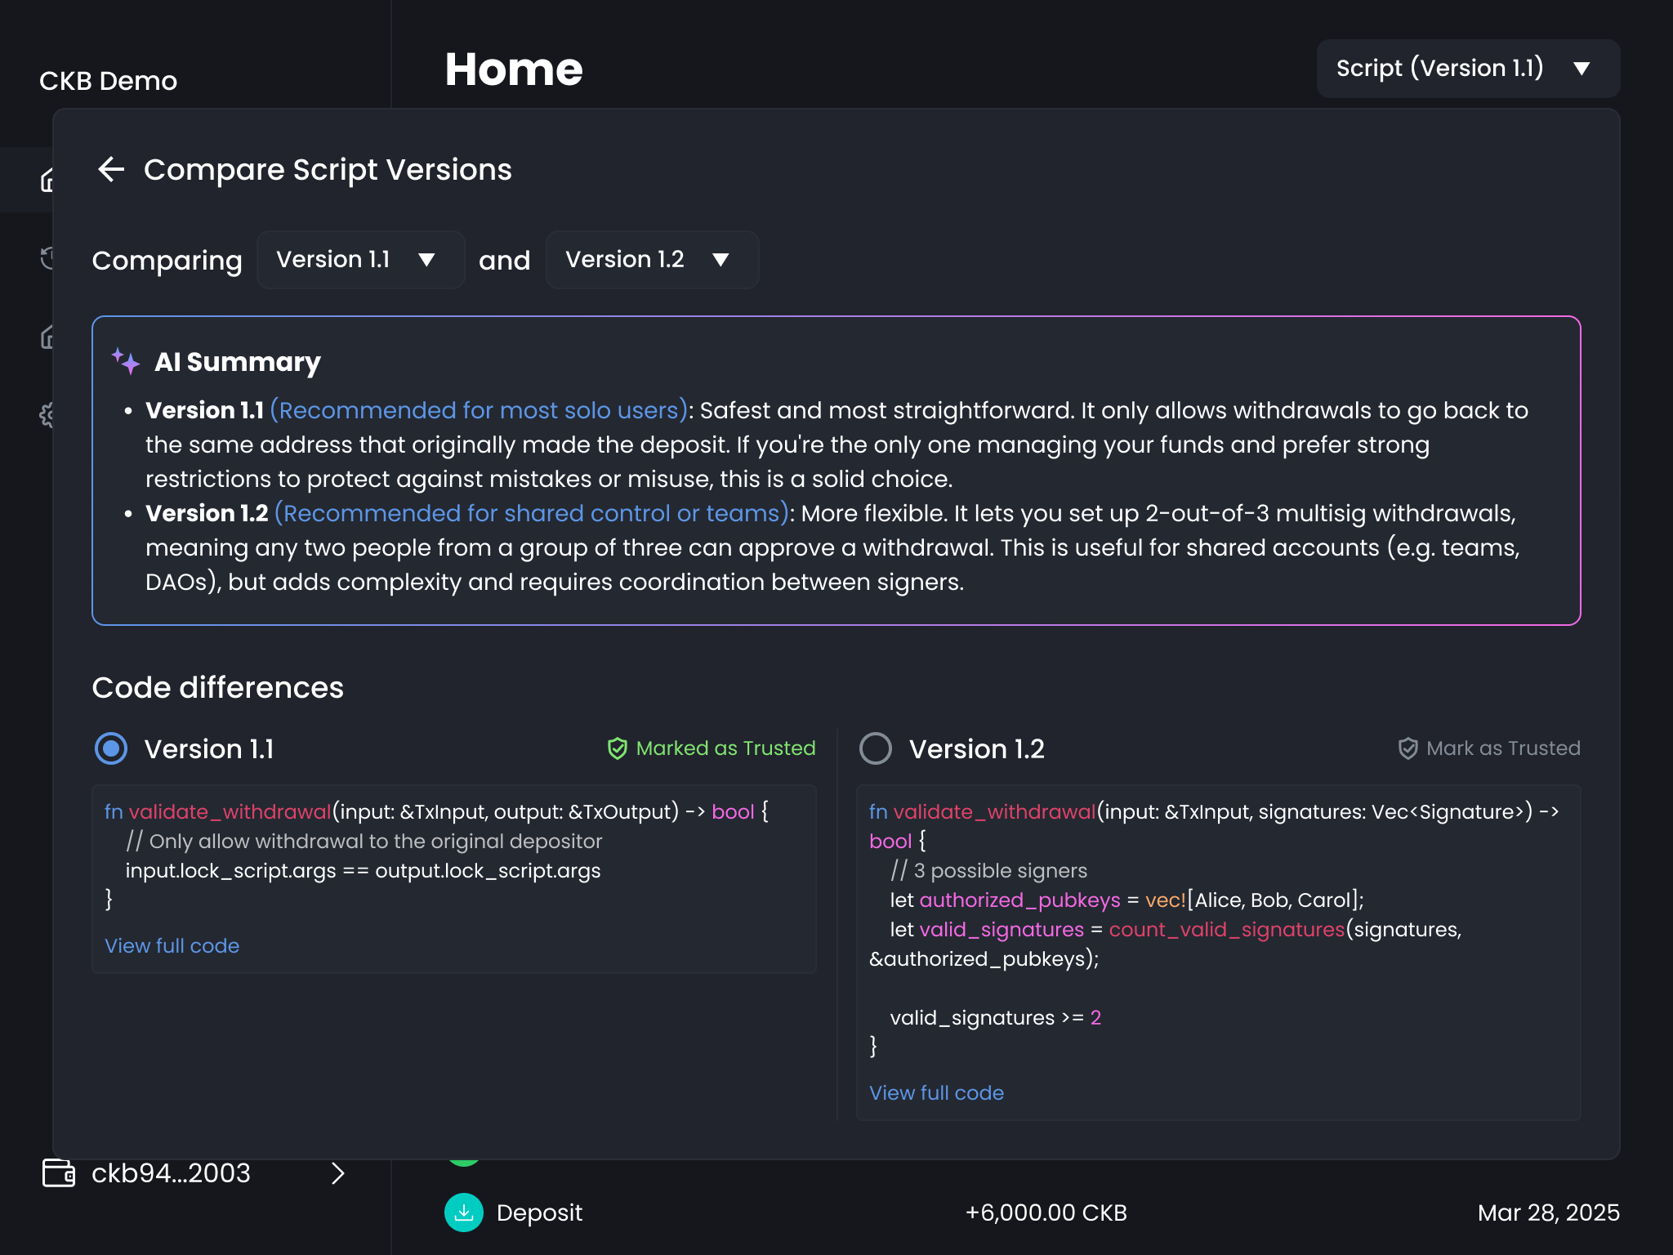The image size is (1673, 1255).
Task: Click the Code differences heading
Action: pyautogui.click(x=217, y=688)
